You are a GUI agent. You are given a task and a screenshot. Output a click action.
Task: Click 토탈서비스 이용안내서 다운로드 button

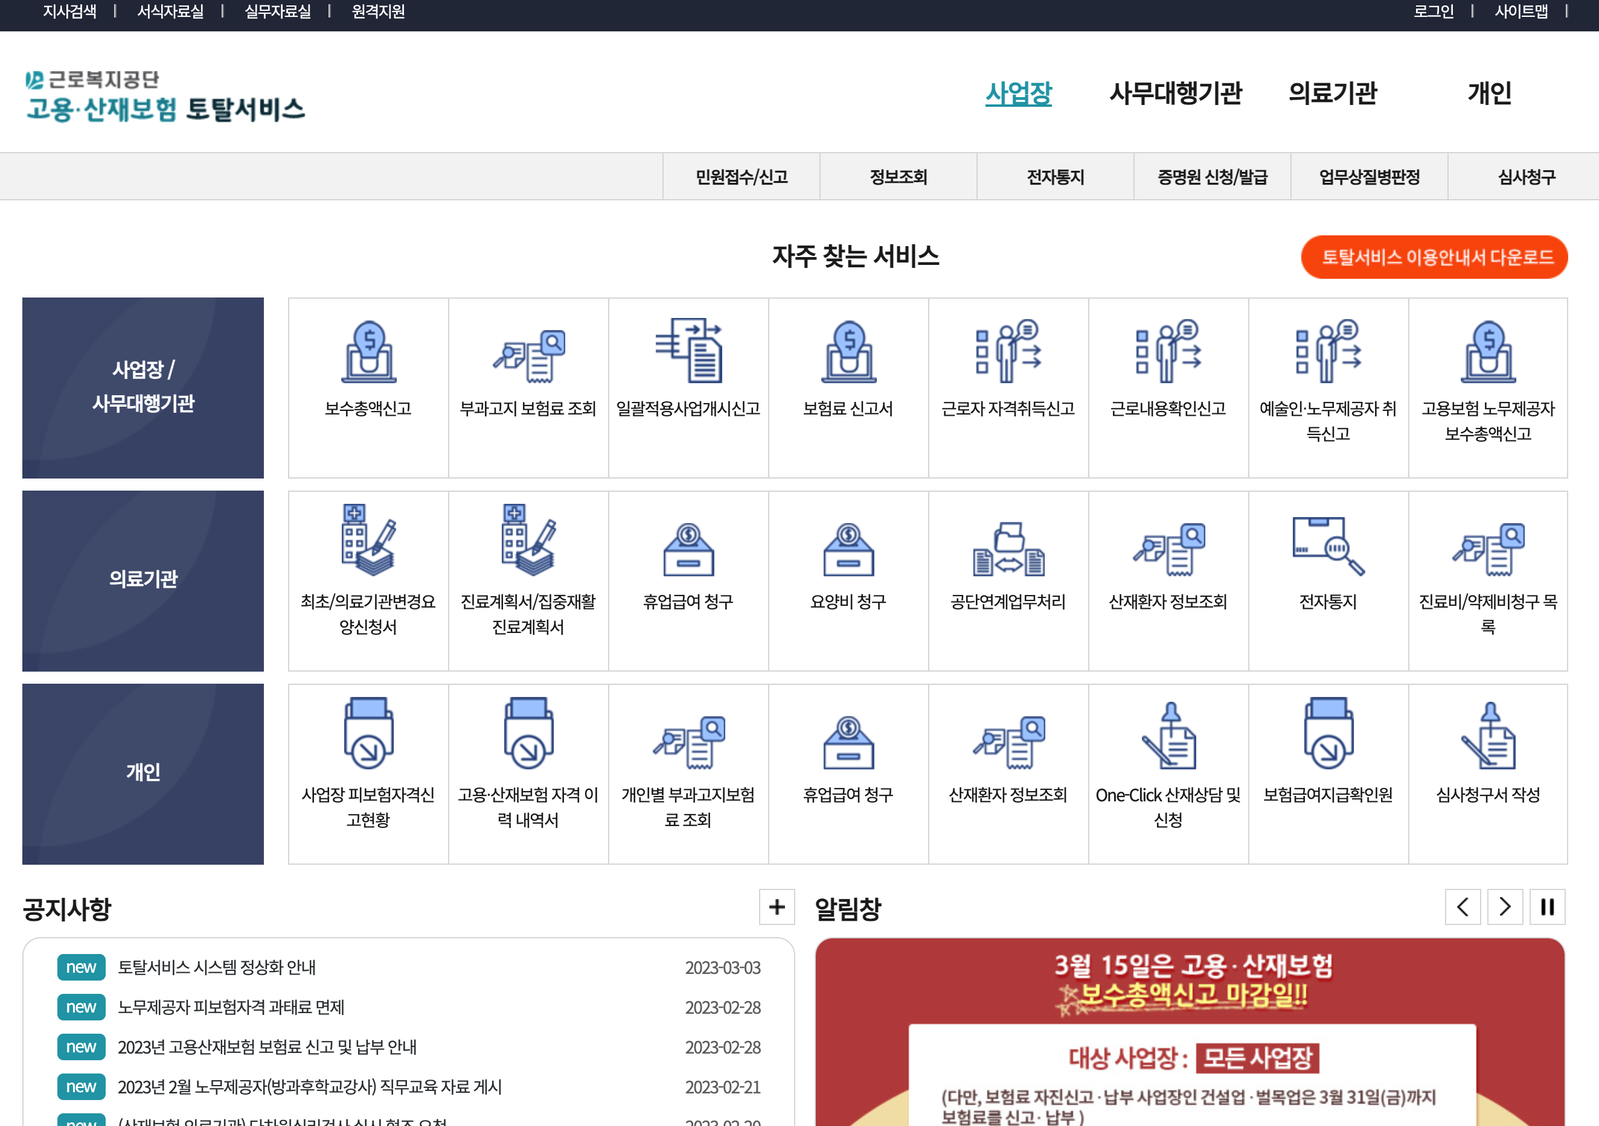tap(1435, 257)
